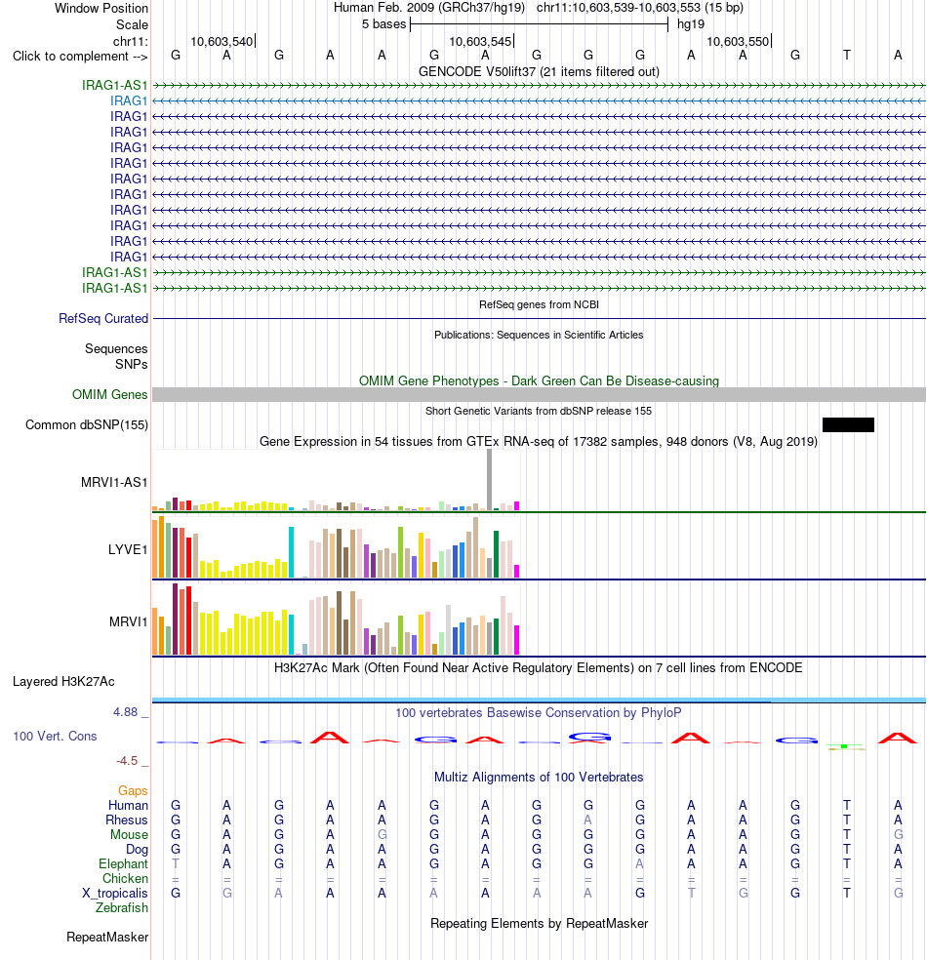Open the GTEx Gene Expression track title
This screenshot has height=960, width=927.
tap(539, 441)
